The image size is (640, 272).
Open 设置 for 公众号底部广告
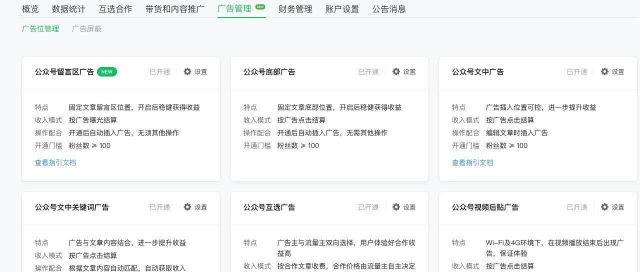click(x=409, y=72)
